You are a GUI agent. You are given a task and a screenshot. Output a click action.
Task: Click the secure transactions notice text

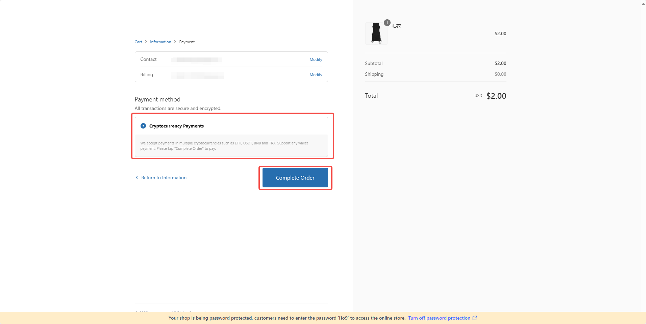coord(178,108)
